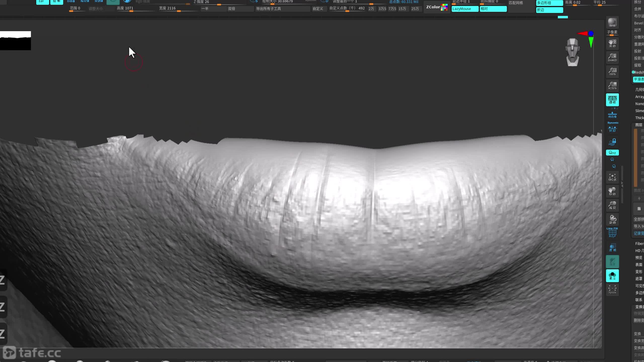
Task: Toggle Line Fill PolyF wireframe display
Action: [612, 233]
